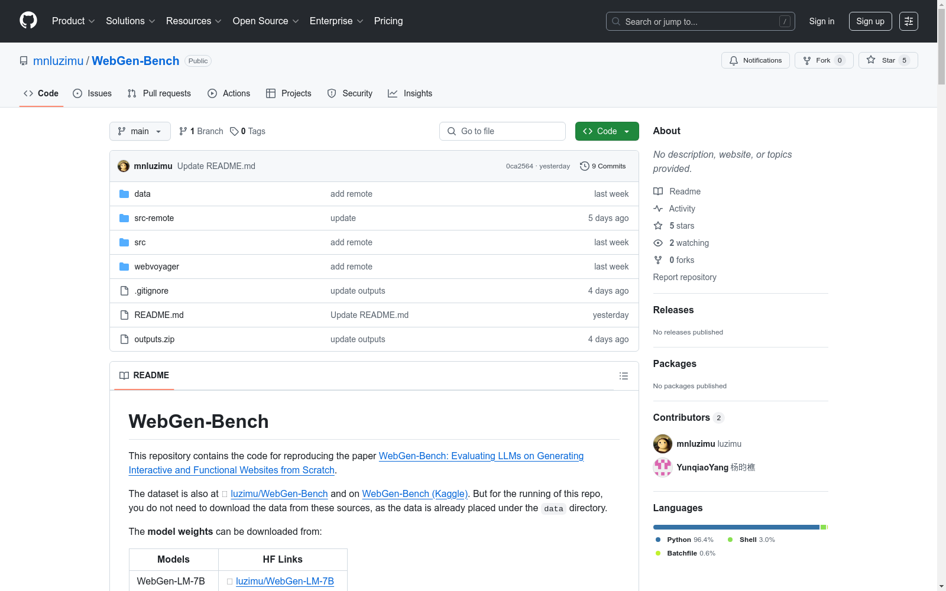Open the outputs.zip file name
The width and height of the screenshot is (946, 591).
[154, 339]
